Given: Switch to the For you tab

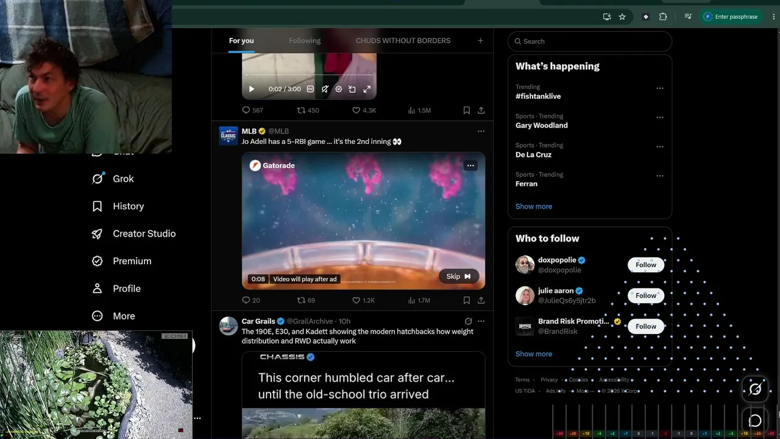Looking at the screenshot, I should pos(241,41).
